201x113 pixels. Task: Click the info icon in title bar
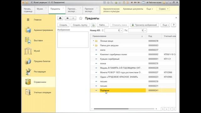pyautogui.click(x=164, y=3)
